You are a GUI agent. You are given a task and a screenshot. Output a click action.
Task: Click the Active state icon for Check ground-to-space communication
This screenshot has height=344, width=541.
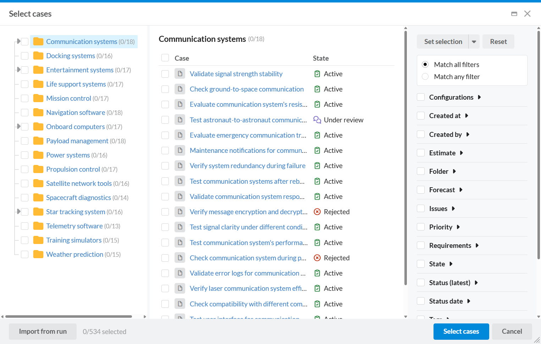tap(317, 89)
